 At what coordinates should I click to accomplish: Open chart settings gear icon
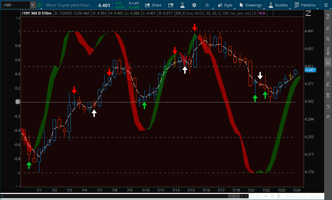pos(194,5)
